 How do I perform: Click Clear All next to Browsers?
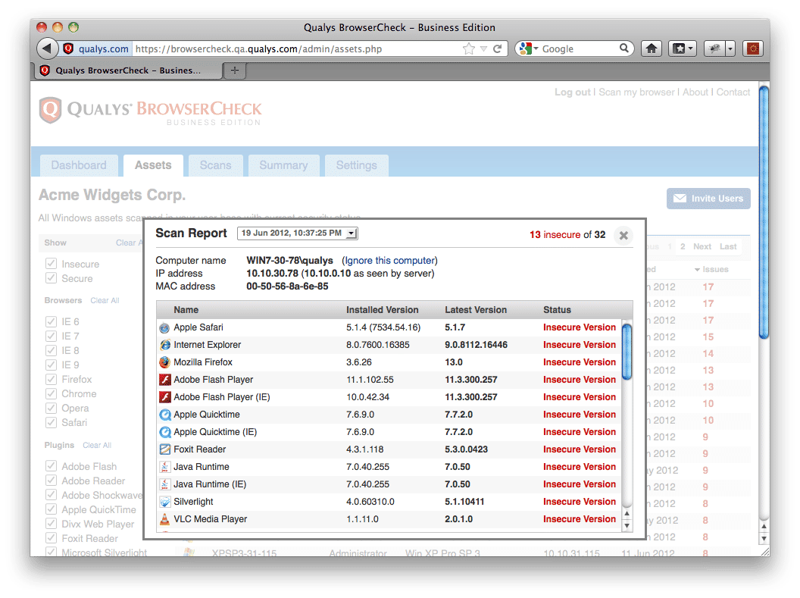105,301
